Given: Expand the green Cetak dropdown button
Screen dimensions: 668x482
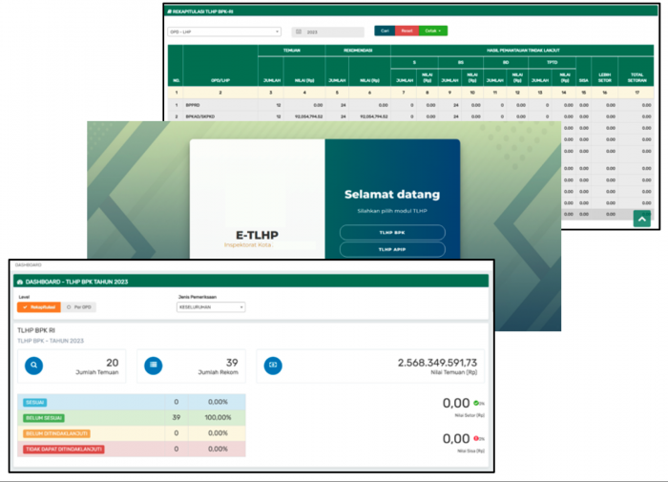Looking at the screenshot, I should pos(433,31).
